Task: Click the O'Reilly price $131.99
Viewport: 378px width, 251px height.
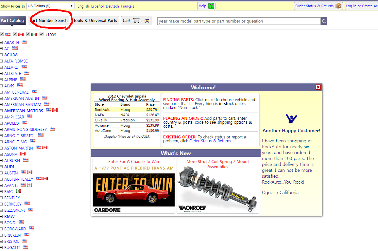Action: [x=152, y=120]
